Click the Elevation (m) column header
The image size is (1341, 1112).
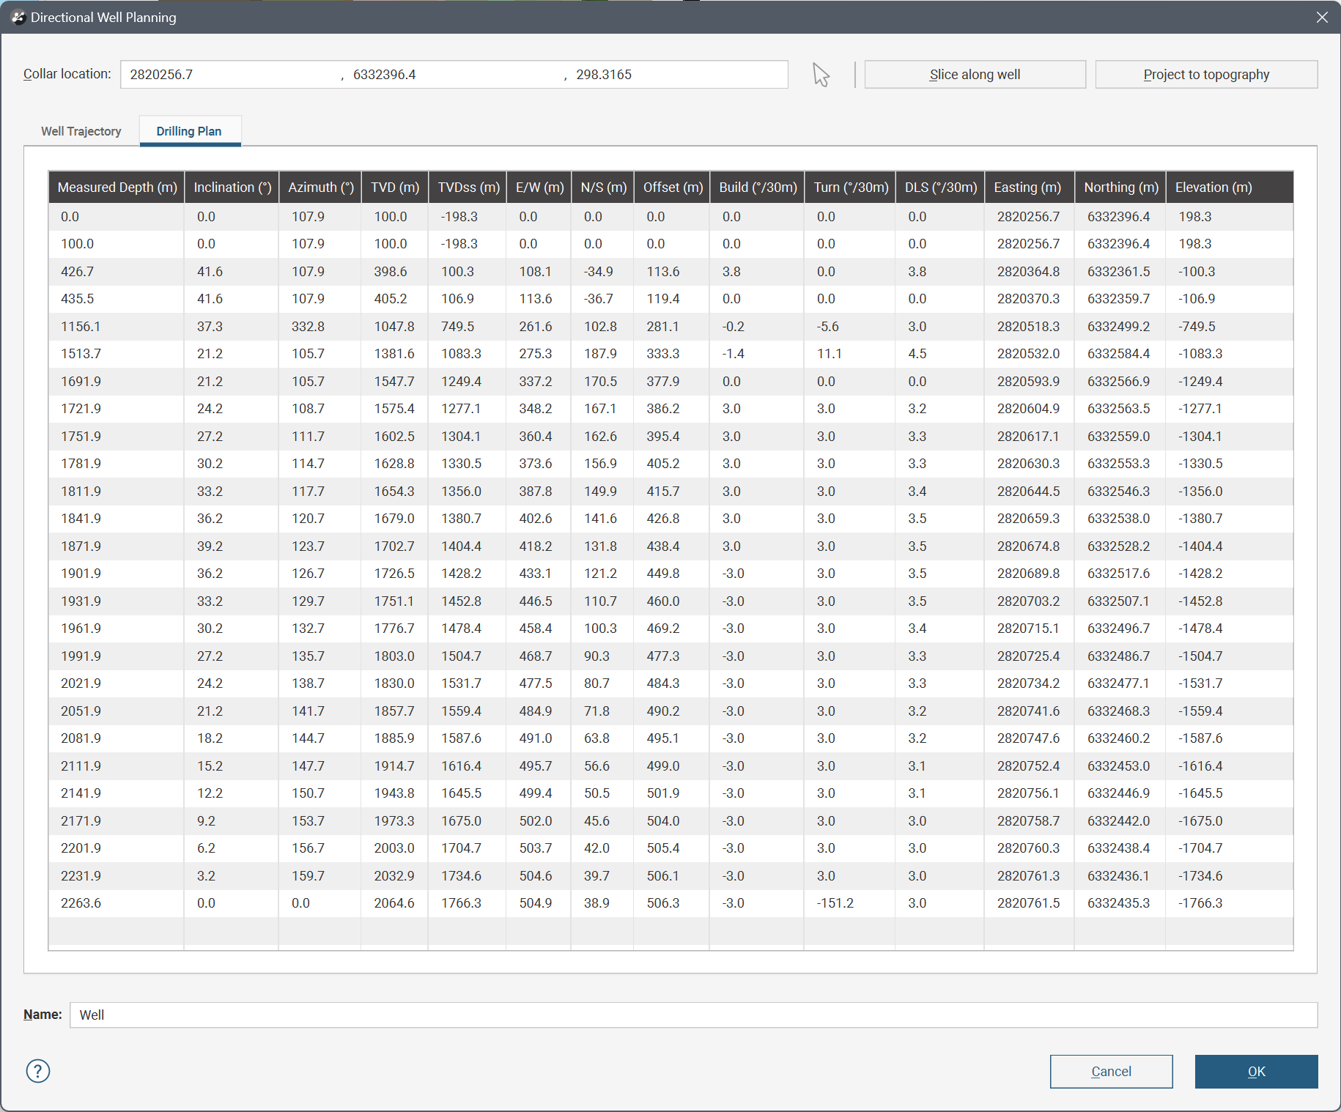[1213, 188]
